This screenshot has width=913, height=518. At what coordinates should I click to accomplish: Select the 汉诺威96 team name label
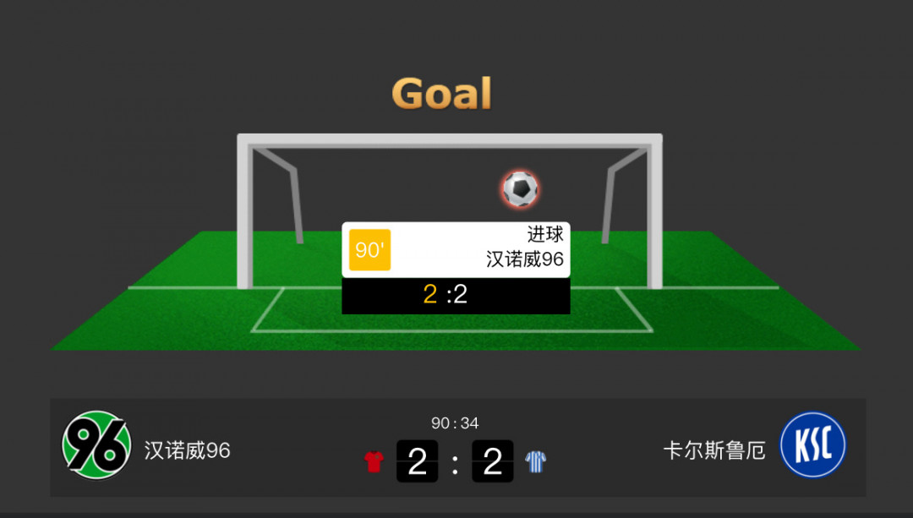pyautogui.click(x=188, y=450)
